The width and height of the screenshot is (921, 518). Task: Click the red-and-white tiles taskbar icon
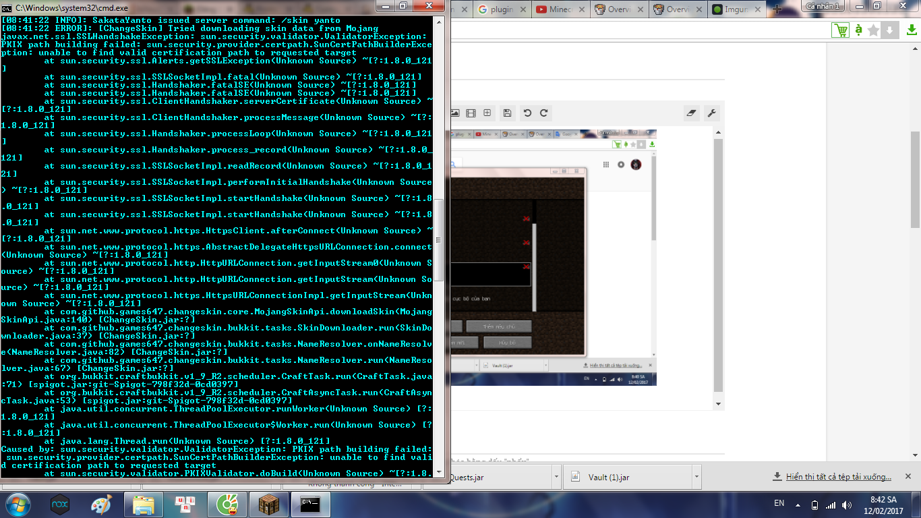pyautogui.click(x=185, y=504)
